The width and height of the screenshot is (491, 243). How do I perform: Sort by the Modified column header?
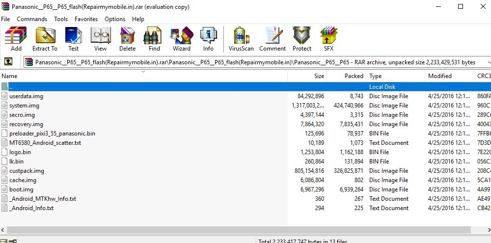click(x=439, y=76)
